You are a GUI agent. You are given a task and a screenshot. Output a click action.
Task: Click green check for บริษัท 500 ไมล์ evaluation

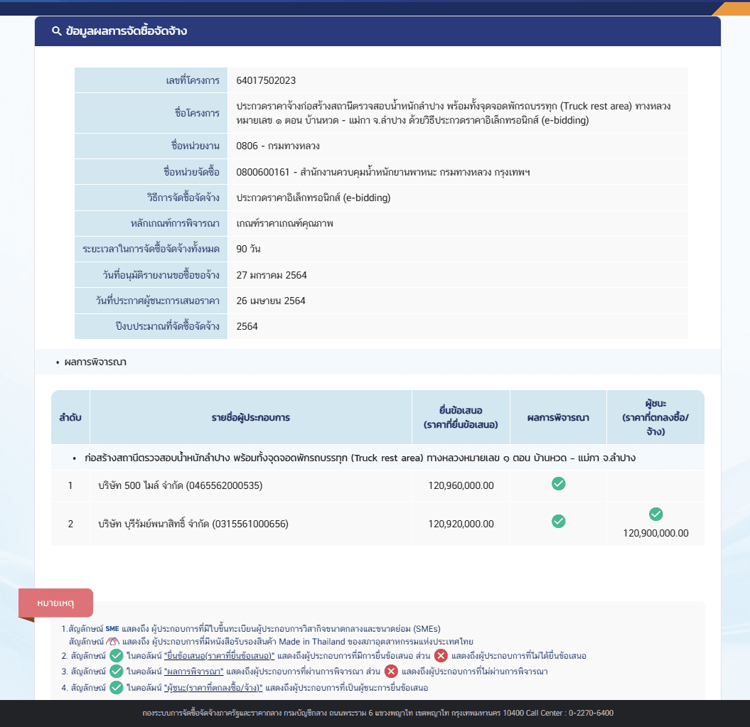click(558, 483)
